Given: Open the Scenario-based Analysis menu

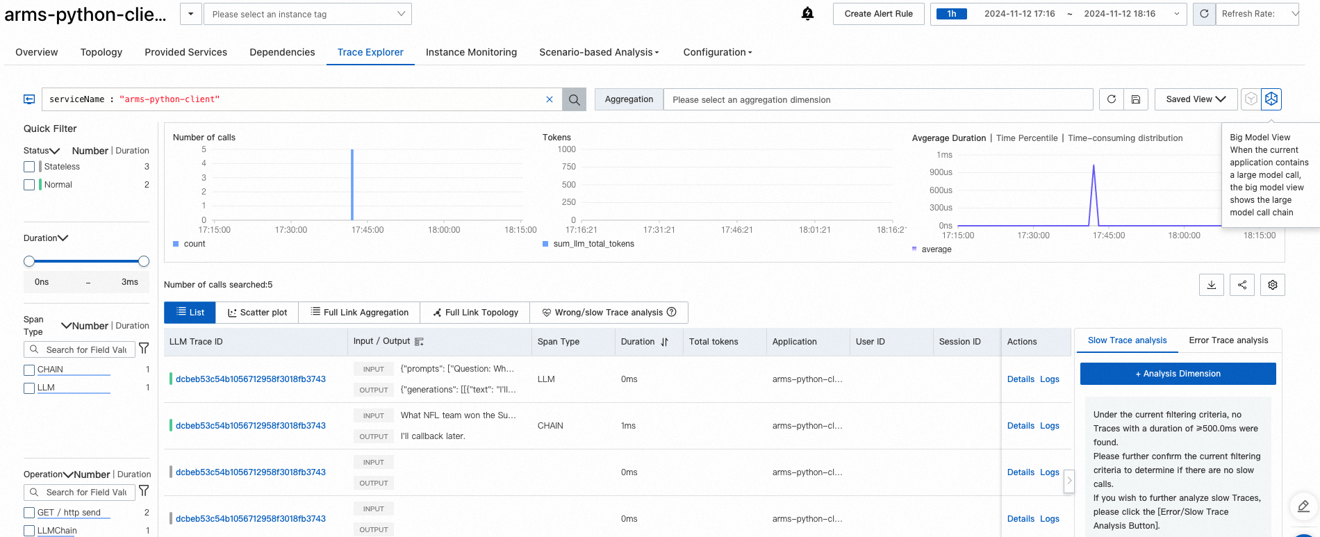Looking at the screenshot, I should (599, 52).
